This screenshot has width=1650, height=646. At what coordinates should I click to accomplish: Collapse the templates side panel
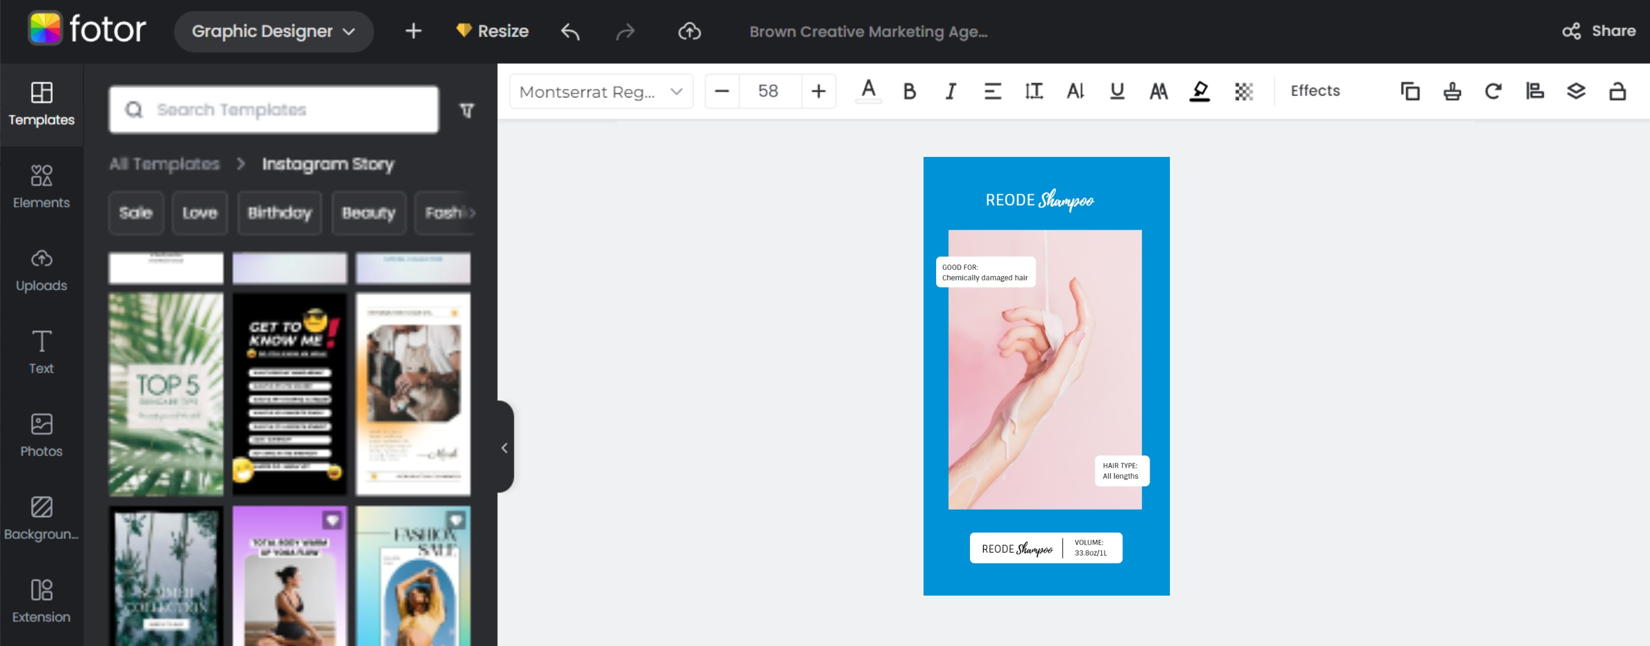505,447
